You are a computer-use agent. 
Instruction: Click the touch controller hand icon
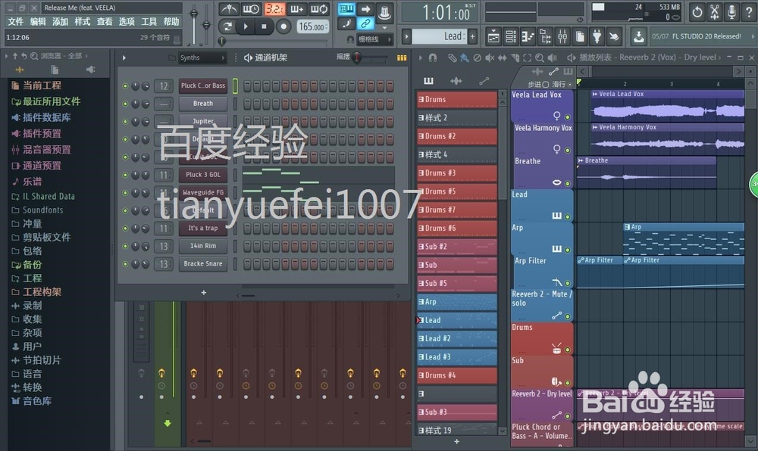614,36
